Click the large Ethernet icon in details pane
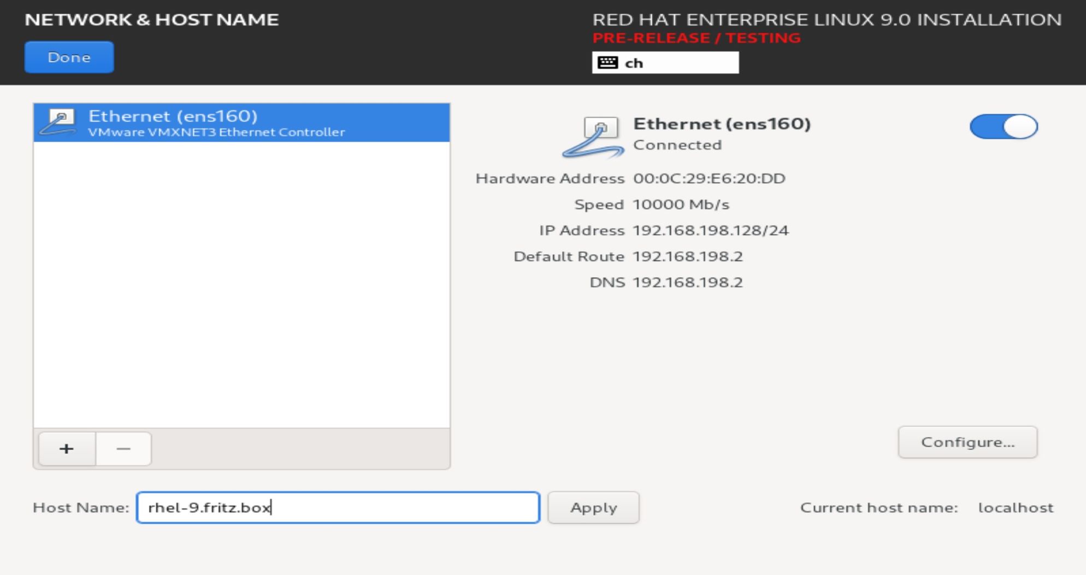Viewport: 1086px width, 575px height. [593, 137]
